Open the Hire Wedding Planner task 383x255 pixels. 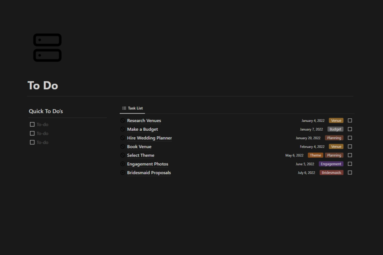pyautogui.click(x=150, y=138)
